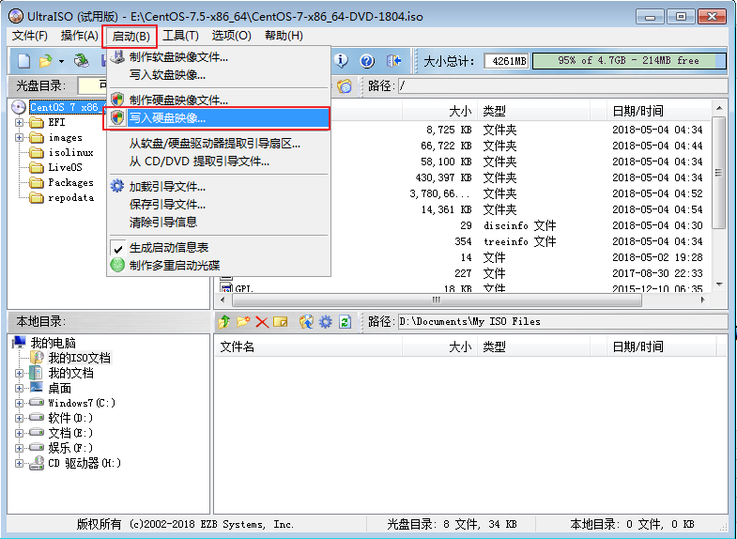Click the disc capacity bar showing 95% of 4.7GB
This screenshot has height=539, width=737.
pos(629,61)
